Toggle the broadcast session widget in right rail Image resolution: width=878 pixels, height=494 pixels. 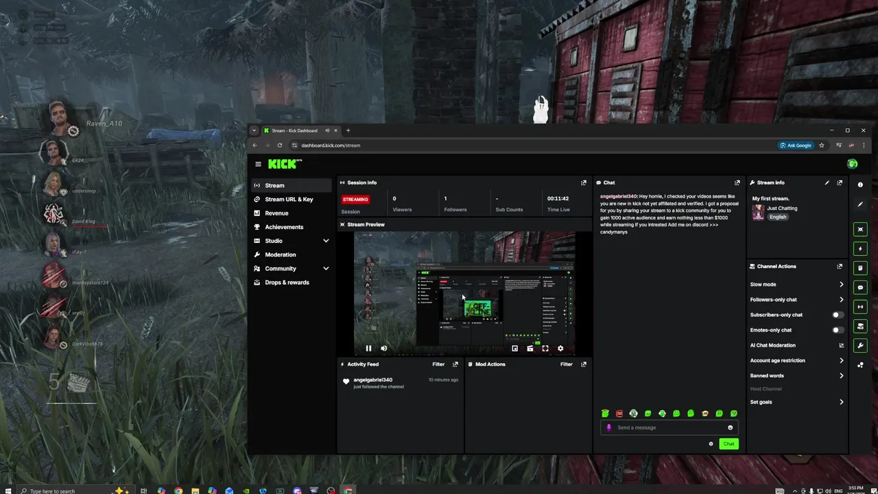860,307
